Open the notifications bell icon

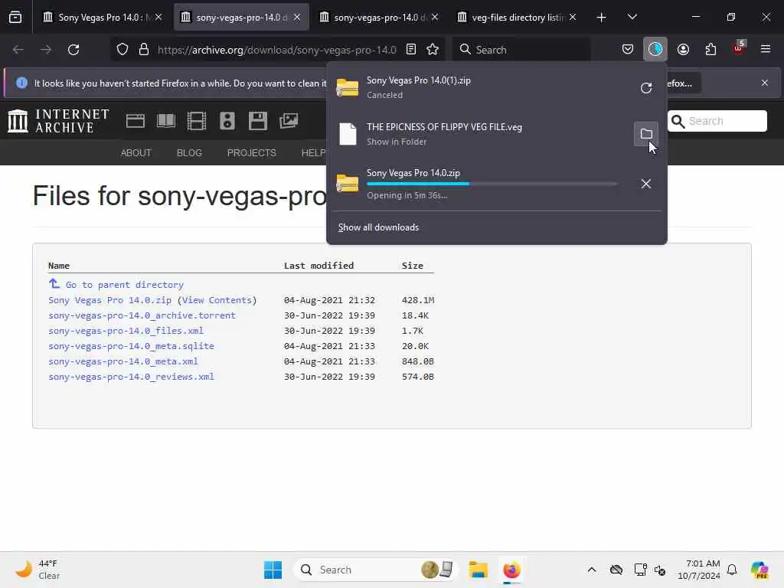[732, 570]
